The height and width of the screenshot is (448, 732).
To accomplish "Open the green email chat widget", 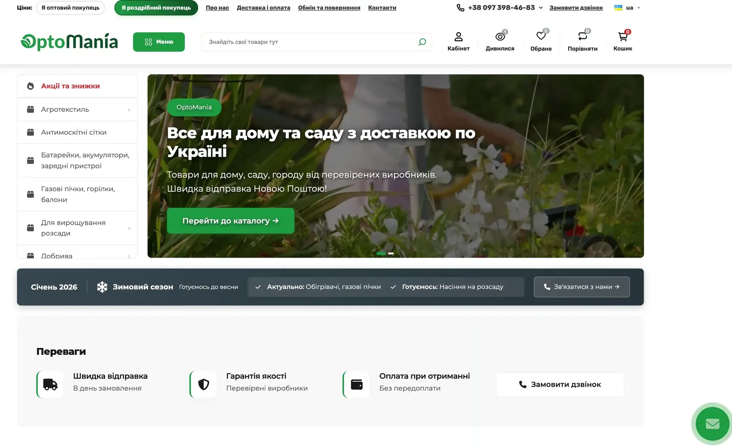I will [712, 424].
